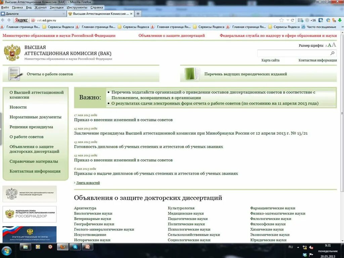Click the coat of arms VAK logo
The width and height of the screenshot is (344, 258).
12,53
